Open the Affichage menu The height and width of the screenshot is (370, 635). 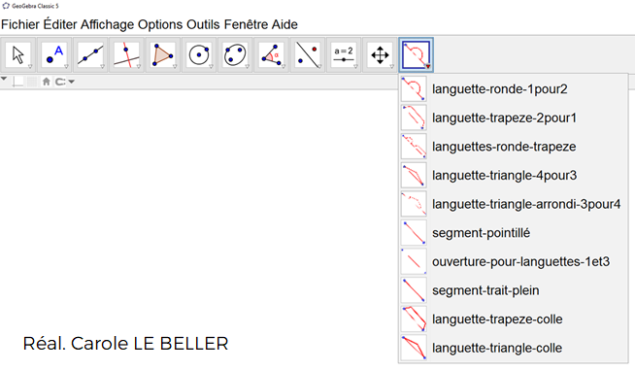click(x=108, y=24)
